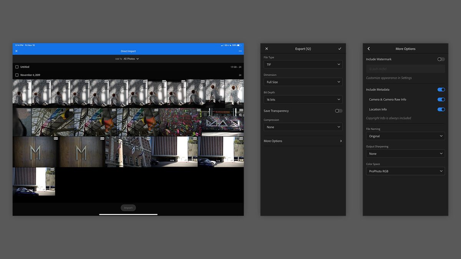Image resolution: width=461 pixels, height=259 pixels.
Task: Disable the Include Metadata switch
Action: pyautogui.click(x=441, y=89)
